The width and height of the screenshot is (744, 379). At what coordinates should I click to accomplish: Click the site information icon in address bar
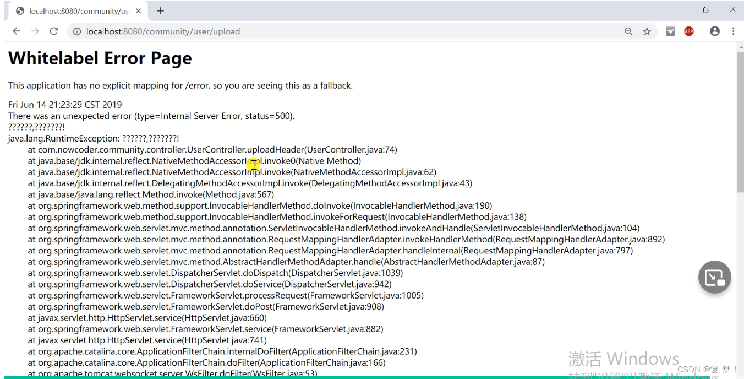(78, 31)
